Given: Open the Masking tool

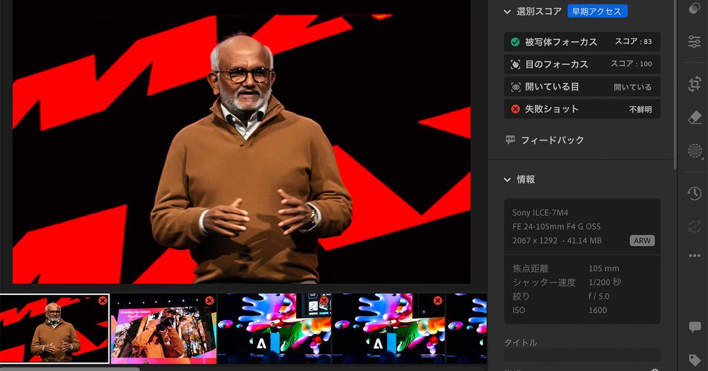Looking at the screenshot, I should coord(694,151).
